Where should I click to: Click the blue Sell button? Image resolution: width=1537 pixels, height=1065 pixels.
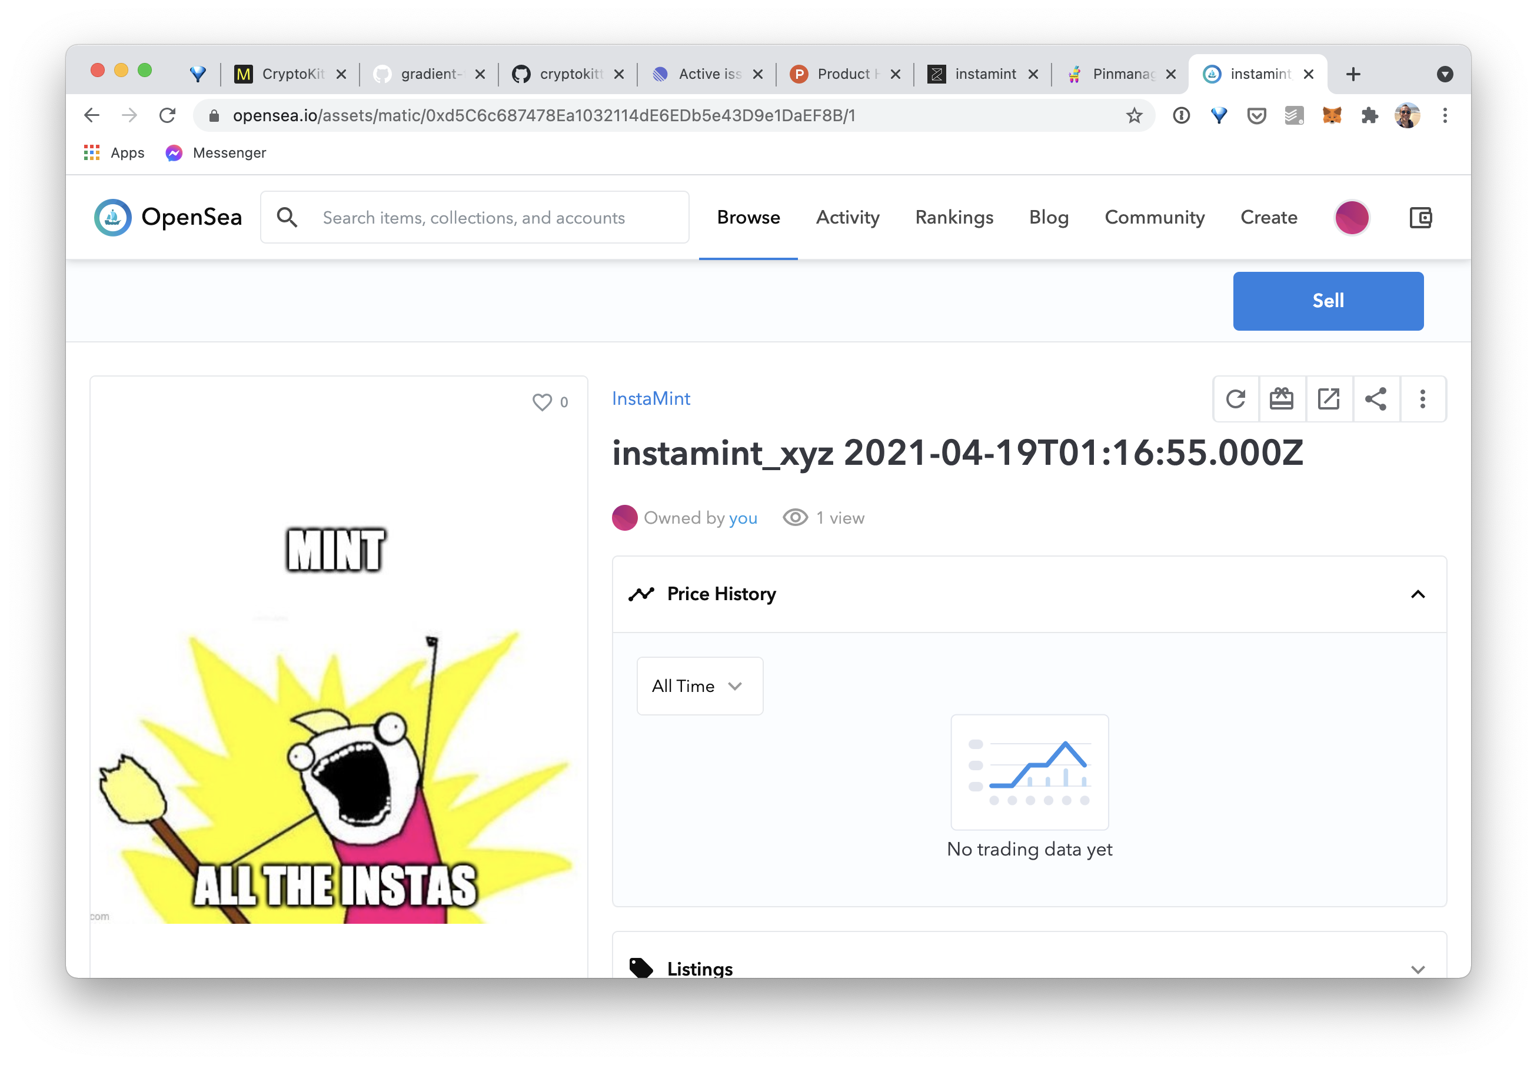click(1328, 301)
